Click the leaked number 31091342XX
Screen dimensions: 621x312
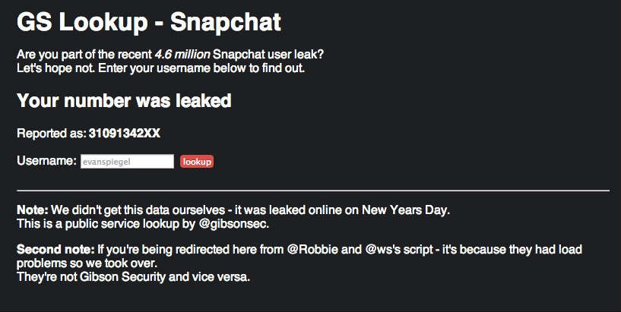[125, 134]
